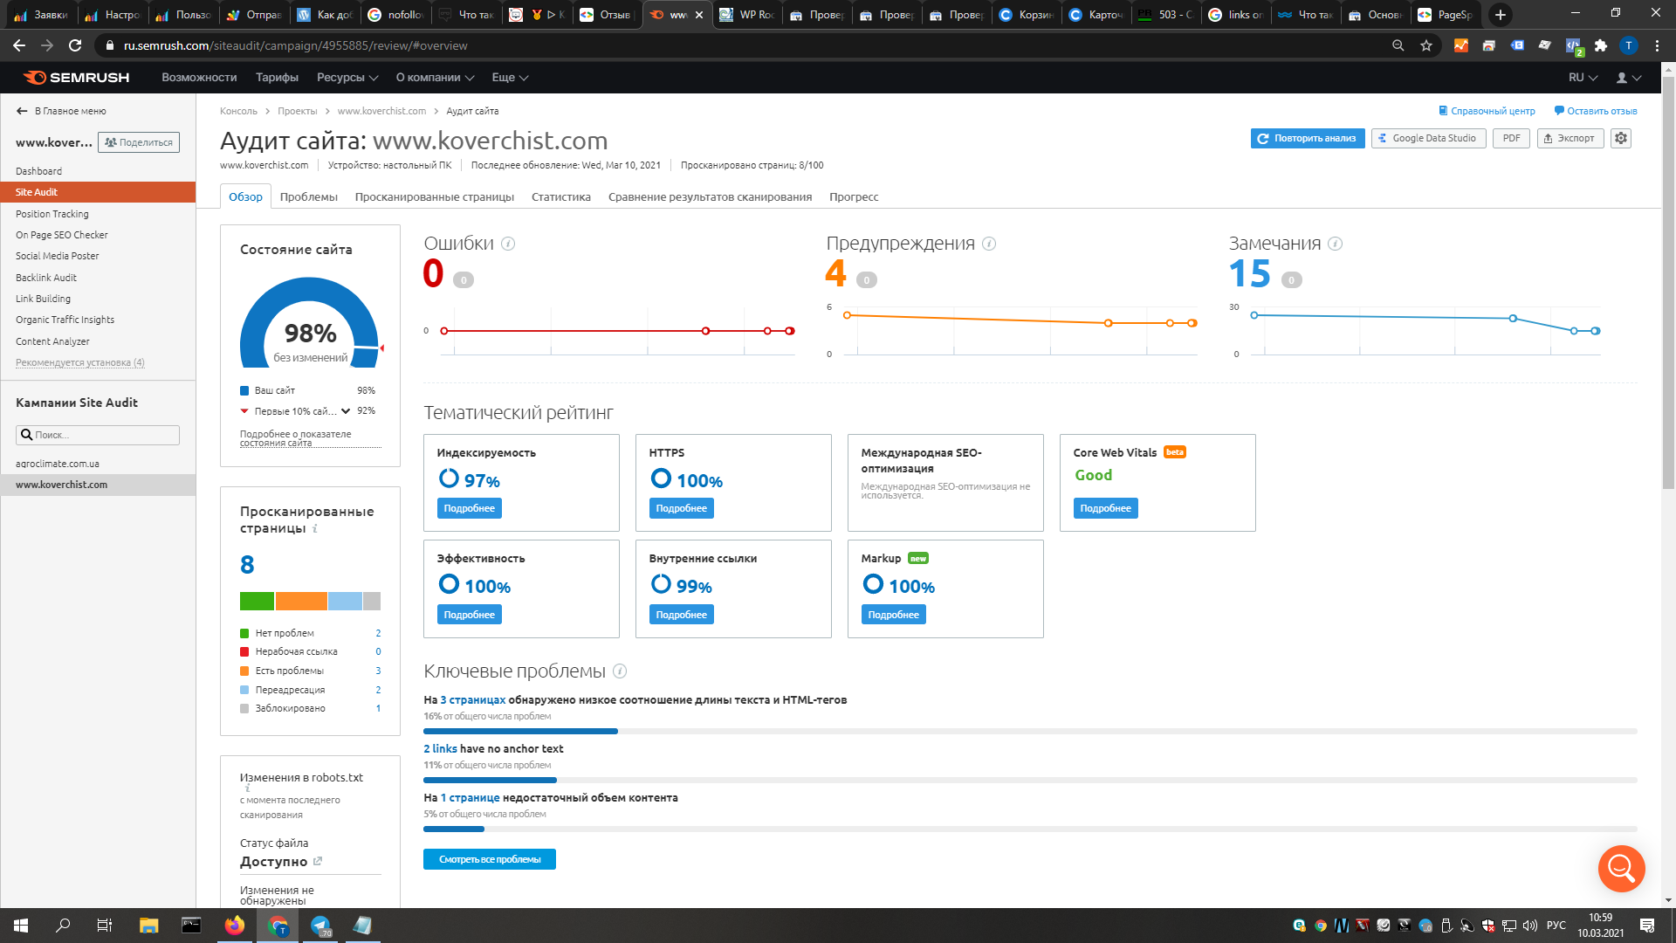Viewport: 1676px width, 943px height.
Task: Click Подробнее under Core Web Vitals
Action: (1105, 508)
